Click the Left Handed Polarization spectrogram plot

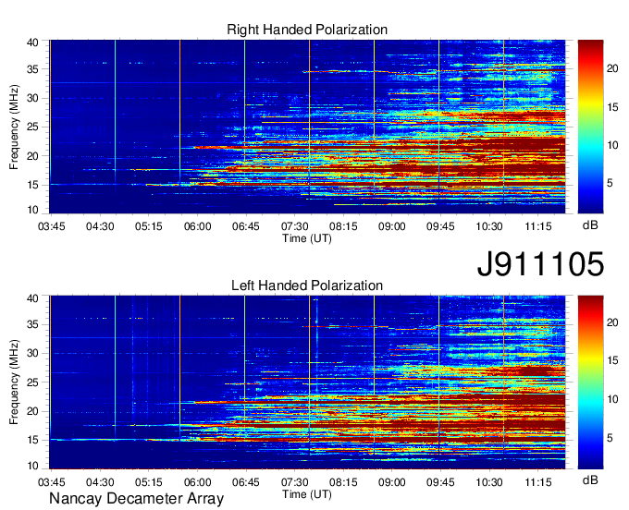click(x=307, y=382)
